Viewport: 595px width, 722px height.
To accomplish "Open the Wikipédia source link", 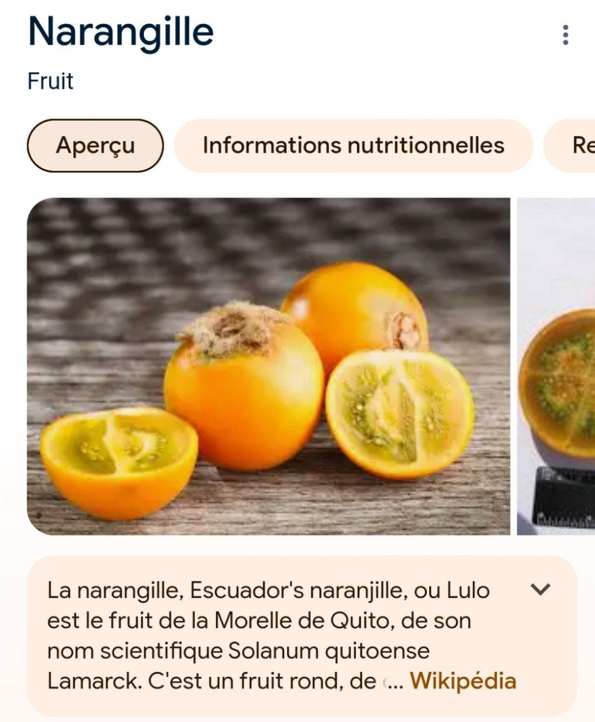I will coord(462,681).
